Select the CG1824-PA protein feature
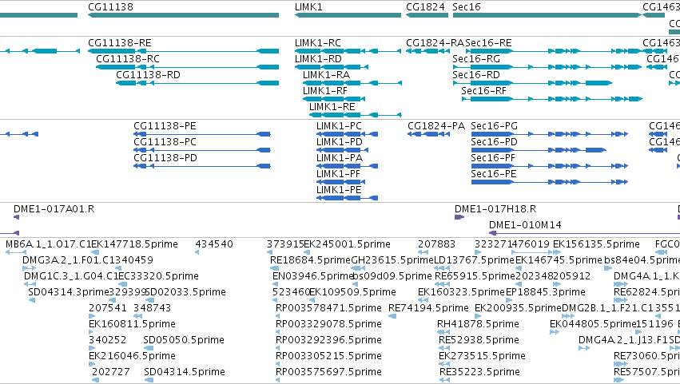The width and height of the screenshot is (680, 384). [428, 134]
